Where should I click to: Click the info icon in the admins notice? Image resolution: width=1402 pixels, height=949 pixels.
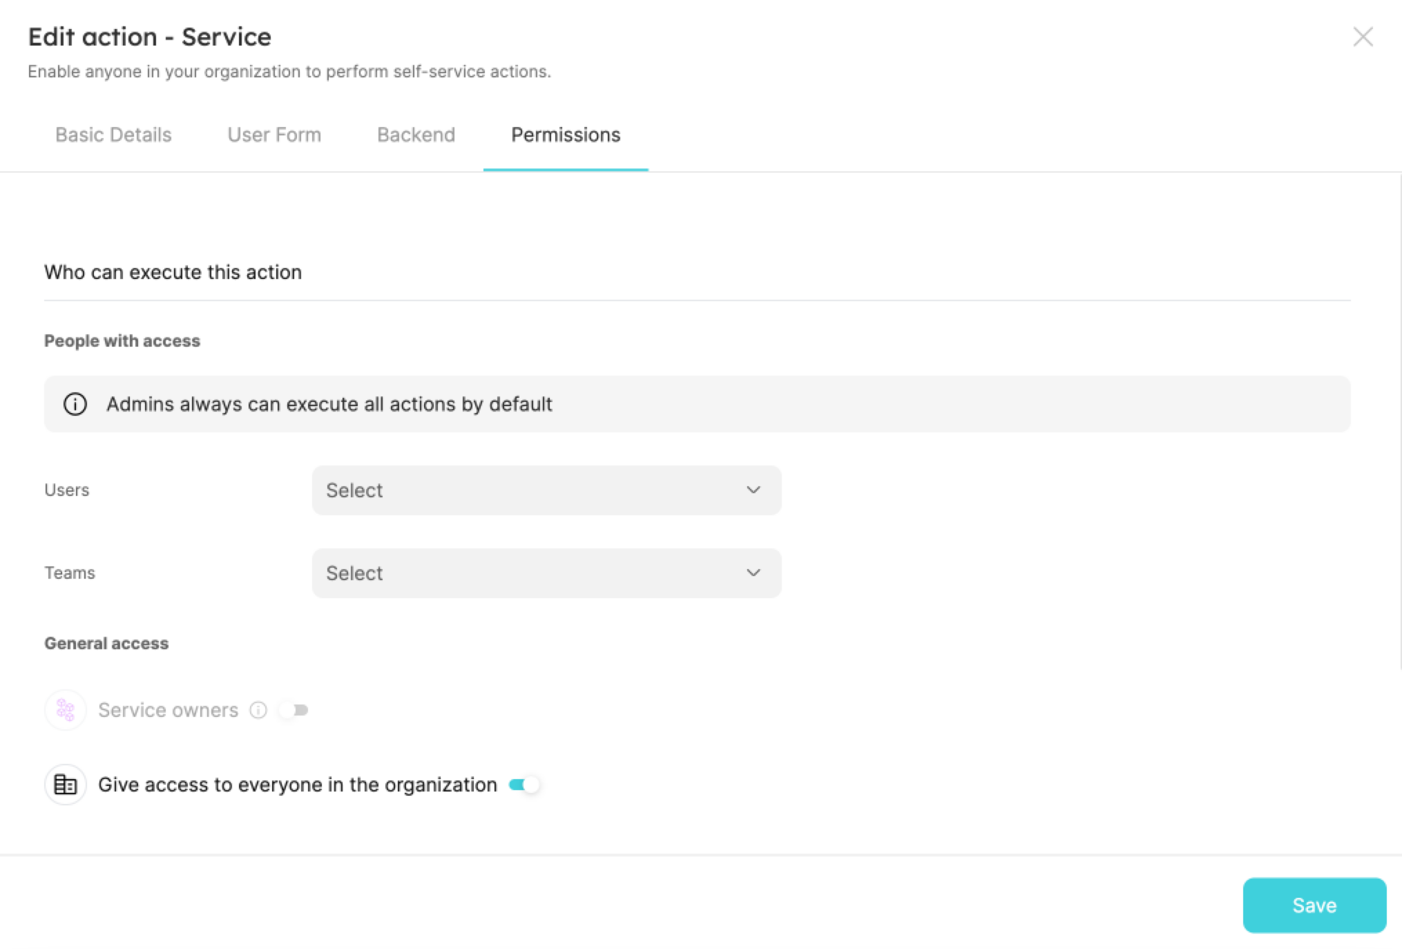tap(75, 404)
